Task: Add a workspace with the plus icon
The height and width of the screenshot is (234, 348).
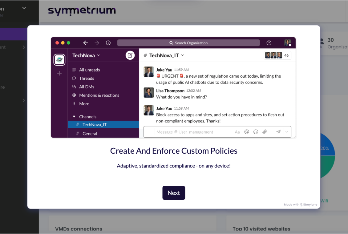Action: [59, 73]
